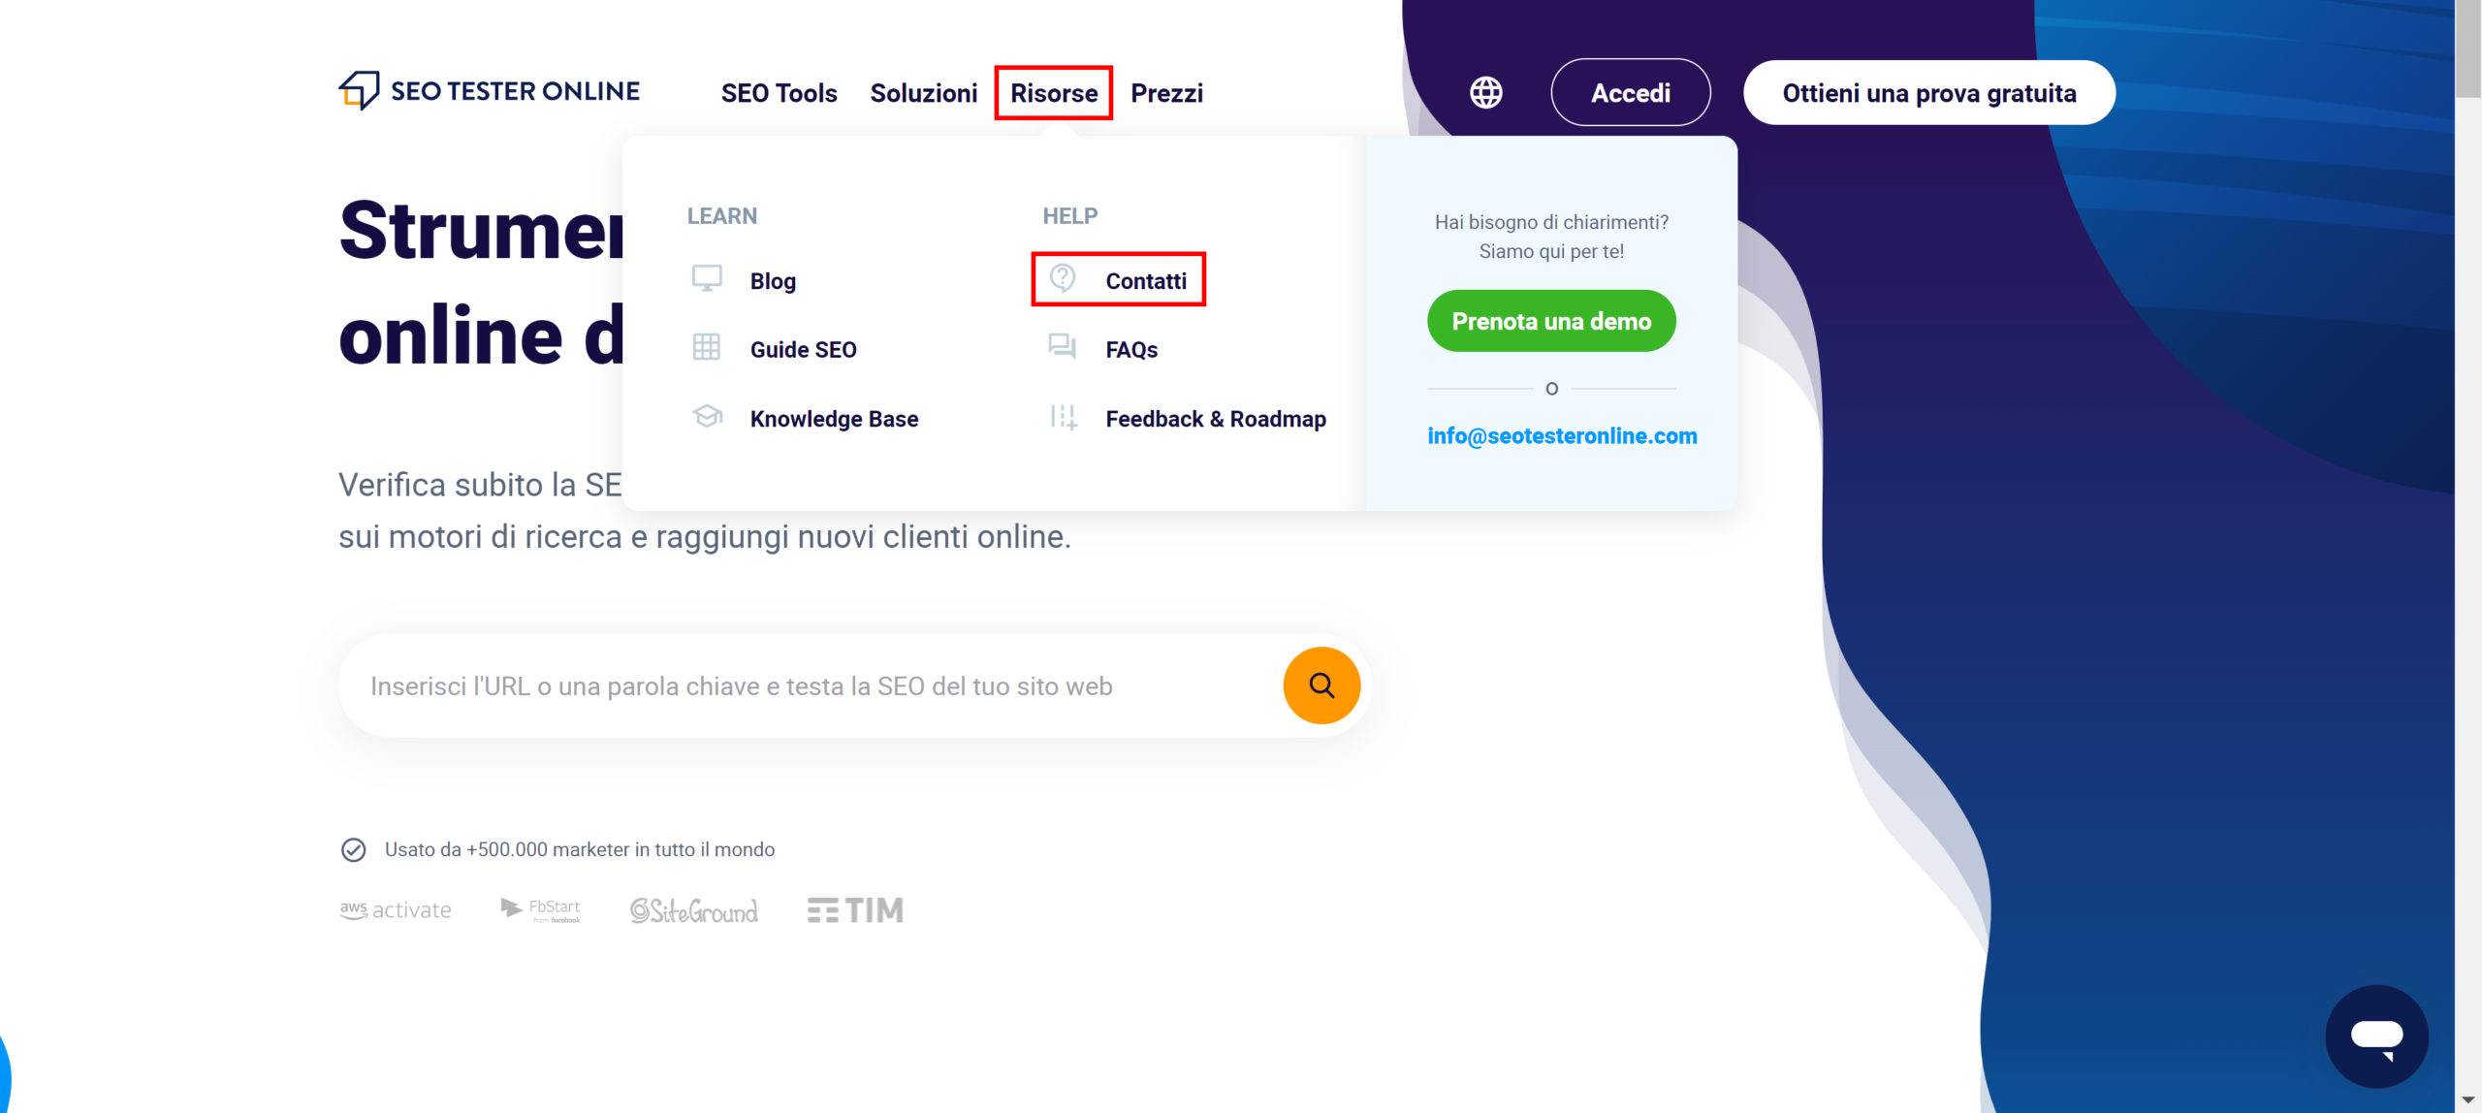Click the Feedback & Roadmap icon
Viewport: 2482px width, 1113px height.
[1063, 417]
